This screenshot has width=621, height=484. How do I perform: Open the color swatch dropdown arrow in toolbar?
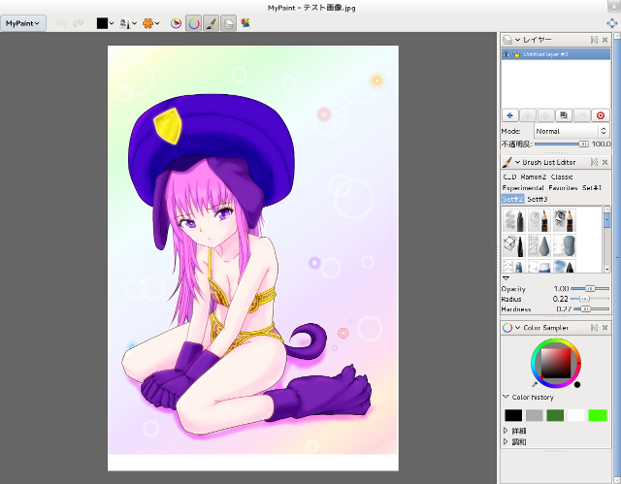112,23
